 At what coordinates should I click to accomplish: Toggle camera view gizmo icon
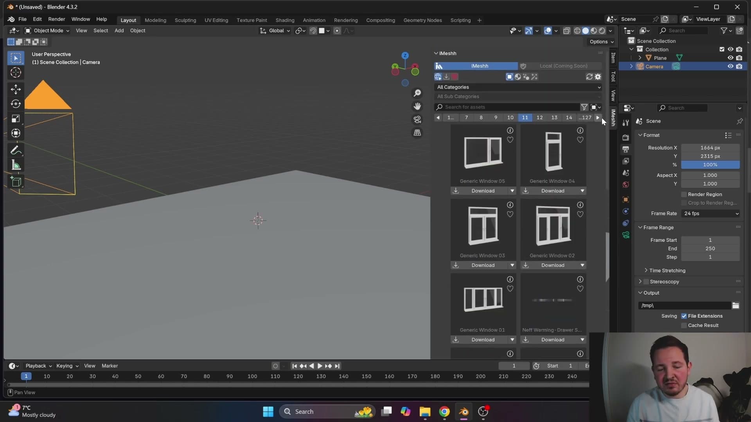[x=417, y=120]
